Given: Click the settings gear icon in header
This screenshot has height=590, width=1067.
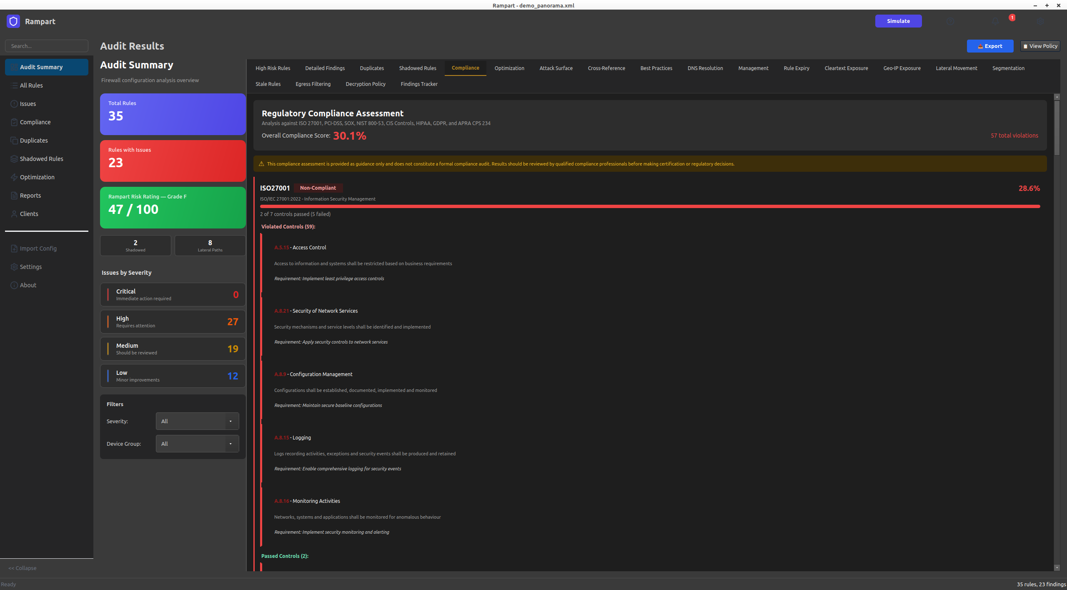Looking at the screenshot, I should (x=1040, y=21).
